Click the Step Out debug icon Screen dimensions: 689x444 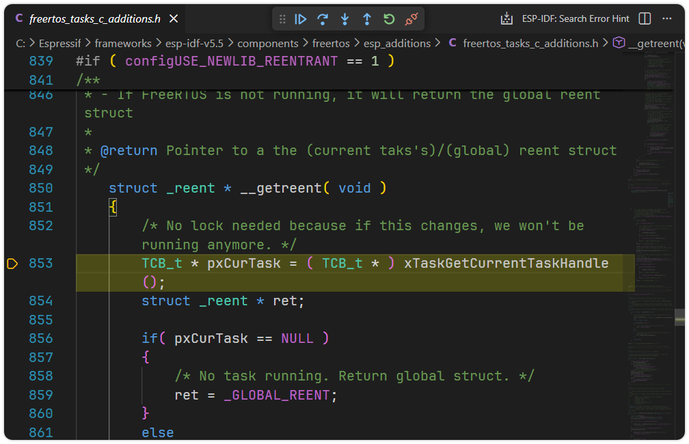pos(367,19)
